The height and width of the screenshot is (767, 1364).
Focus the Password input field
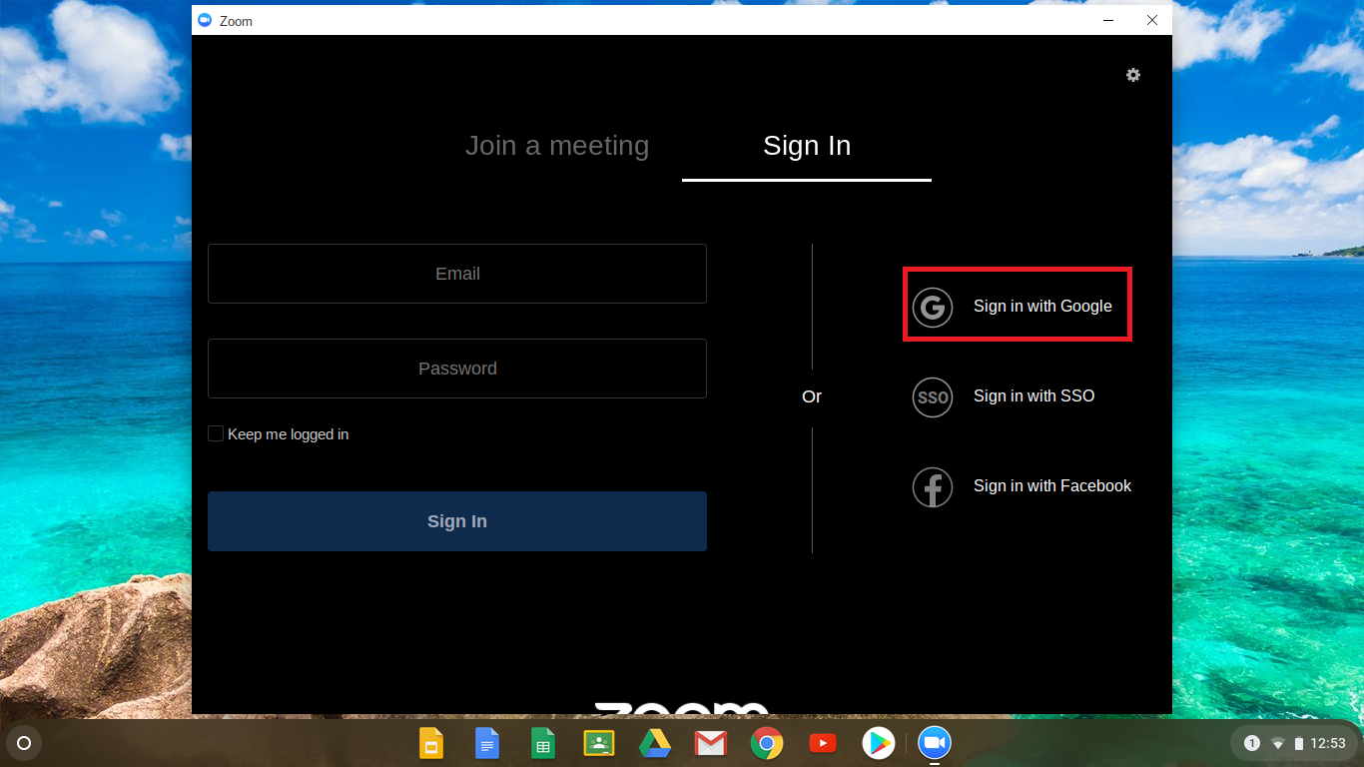pos(457,369)
